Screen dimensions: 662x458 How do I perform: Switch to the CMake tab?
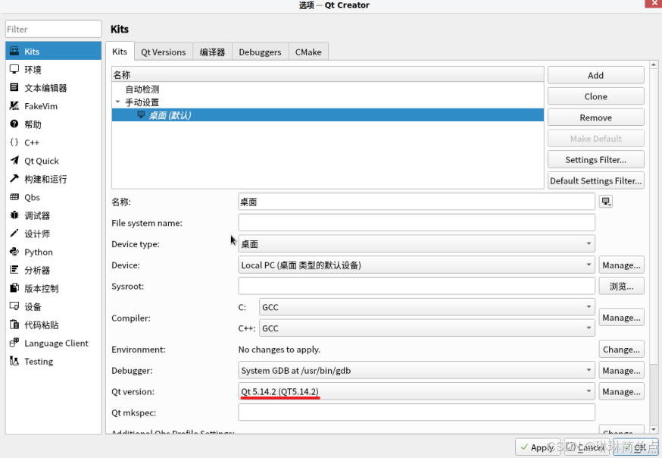(308, 52)
